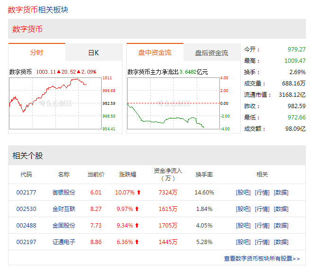Open stock code 002197
Screen dimensions: 313x270
point(26,242)
